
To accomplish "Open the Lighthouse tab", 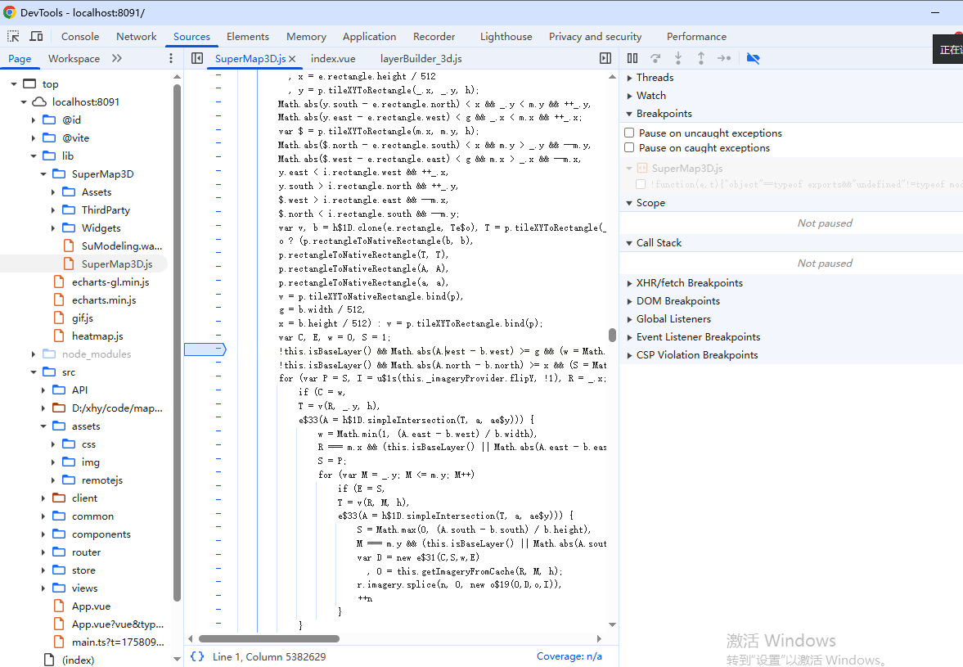I will click(x=506, y=37).
